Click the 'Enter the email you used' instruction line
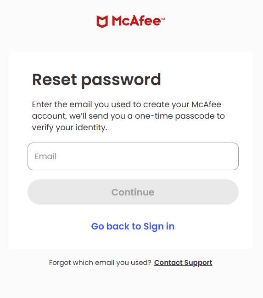Image resolution: width=263 pixels, height=298 pixels. tap(127, 104)
